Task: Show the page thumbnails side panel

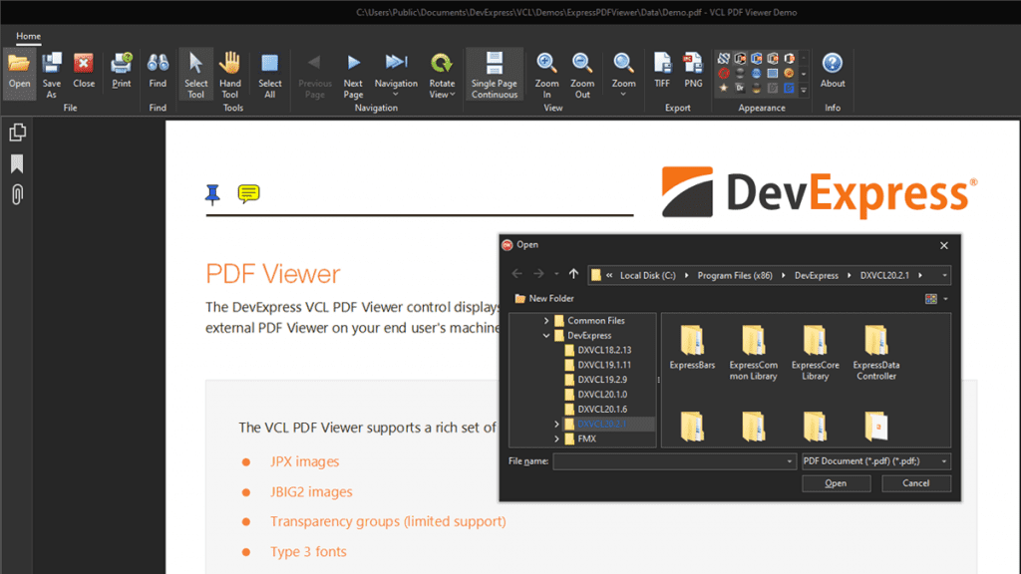Action: 18,133
